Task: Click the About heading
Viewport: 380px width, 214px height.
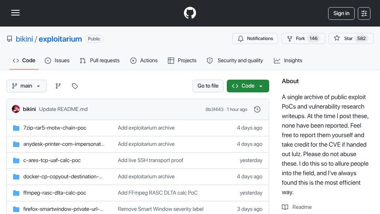Action: [290, 81]
